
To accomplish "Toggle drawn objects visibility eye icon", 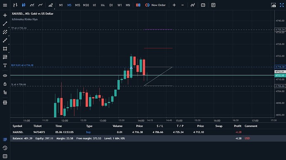I will point(5,76).
